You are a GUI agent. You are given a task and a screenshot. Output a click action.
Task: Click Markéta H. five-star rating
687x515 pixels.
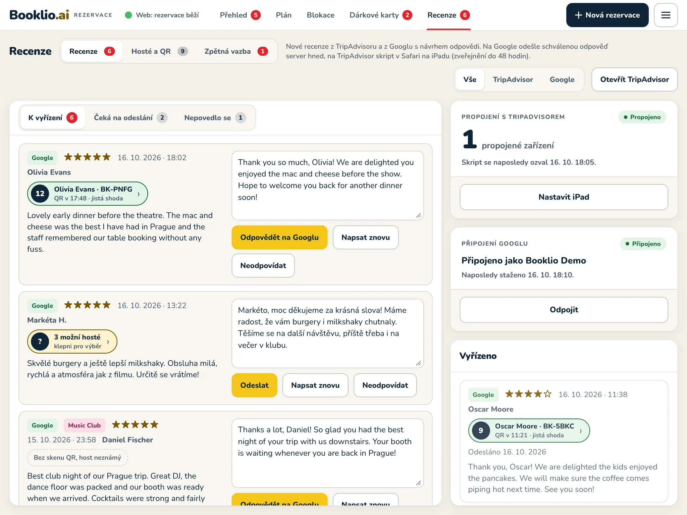pos(87,305)
